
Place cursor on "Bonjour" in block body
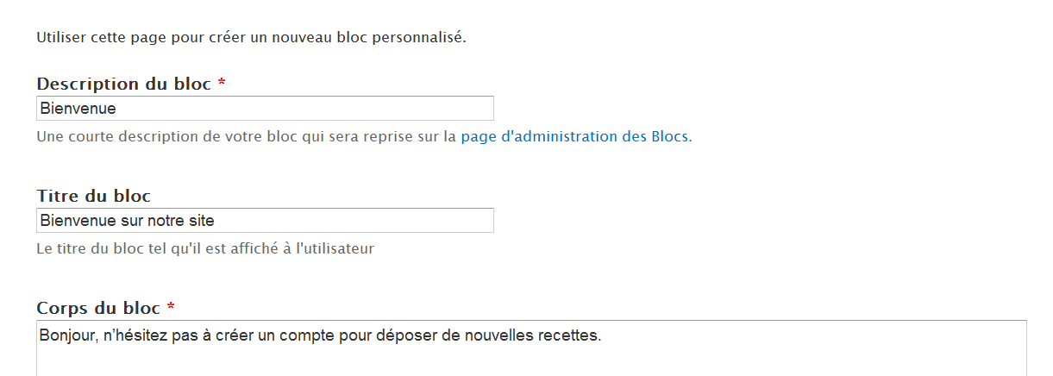coord(66,335)
